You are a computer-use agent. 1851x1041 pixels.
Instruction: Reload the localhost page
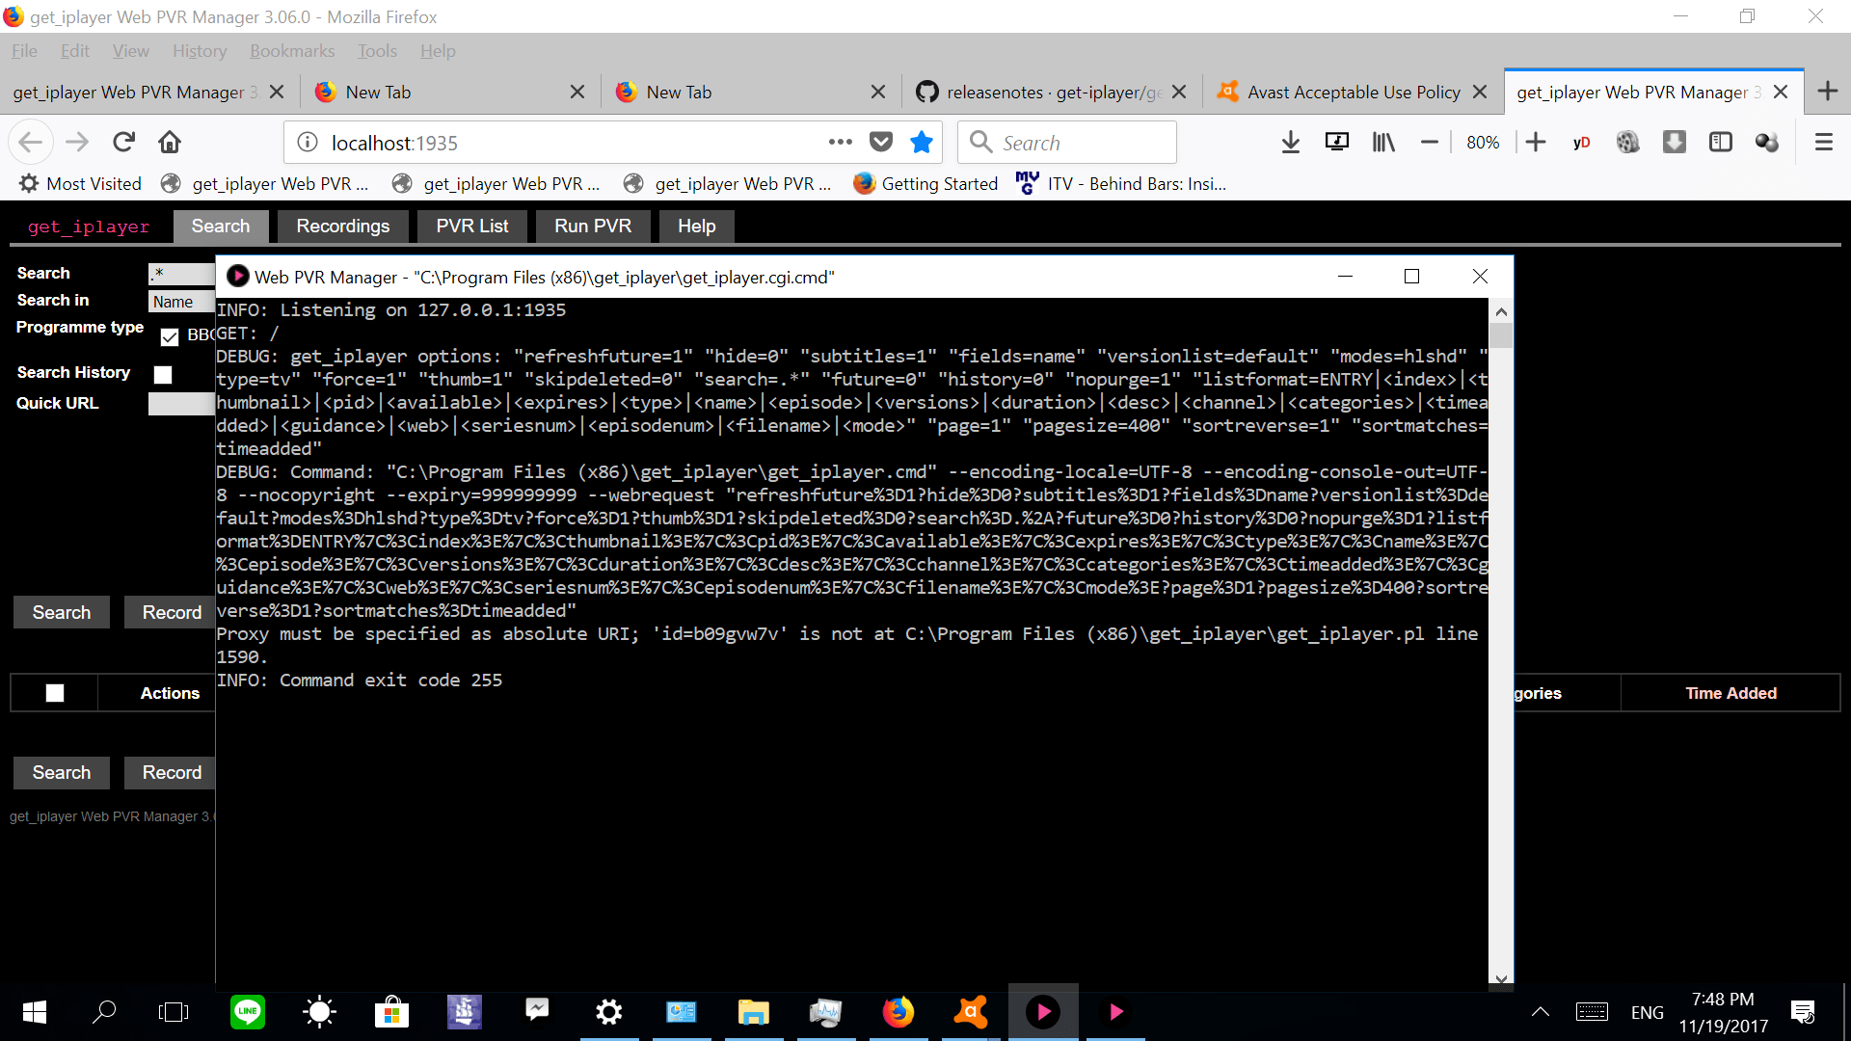123,143
